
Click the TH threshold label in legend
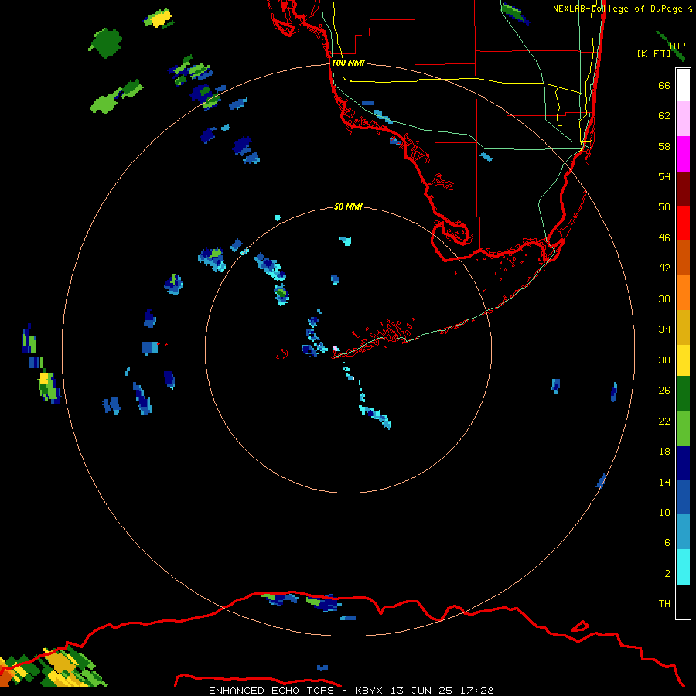click(664, 603)
